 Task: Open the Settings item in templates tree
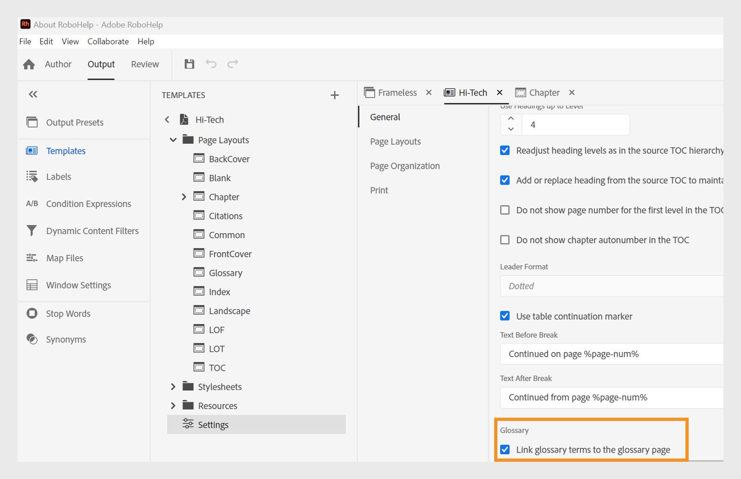coord(256,424)
